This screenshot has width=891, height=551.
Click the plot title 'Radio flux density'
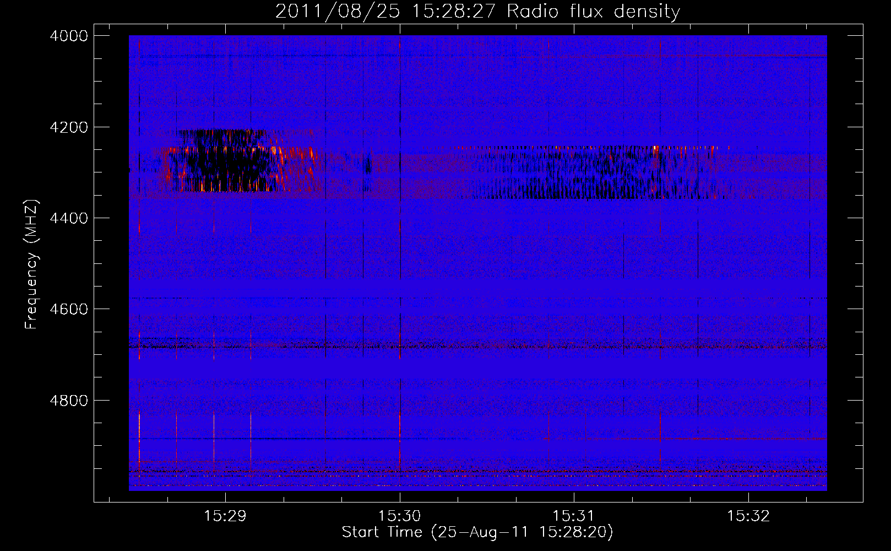(x=594, y=11)
